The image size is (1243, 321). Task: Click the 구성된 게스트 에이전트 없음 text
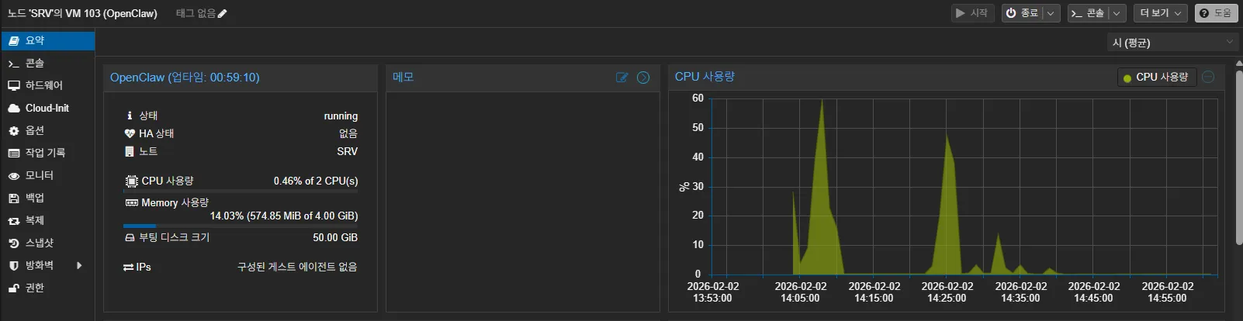click(x=297, y=267)
